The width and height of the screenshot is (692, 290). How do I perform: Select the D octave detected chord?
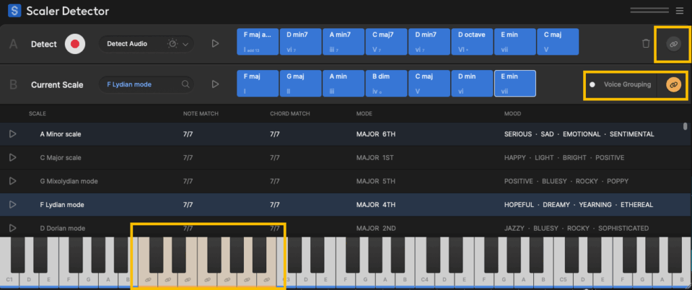pos(472,41)
